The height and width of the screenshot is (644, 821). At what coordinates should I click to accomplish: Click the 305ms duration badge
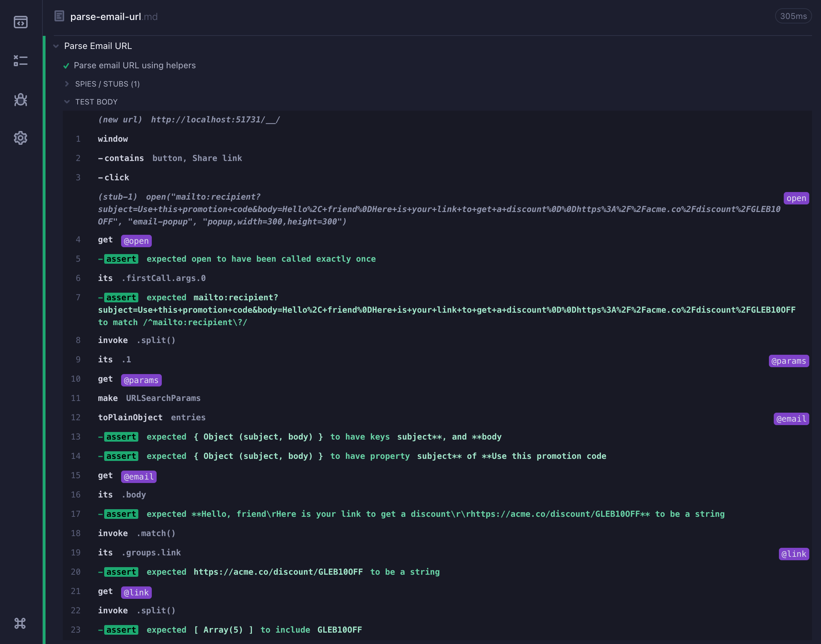pyautogui.click(x=793, y=16)
